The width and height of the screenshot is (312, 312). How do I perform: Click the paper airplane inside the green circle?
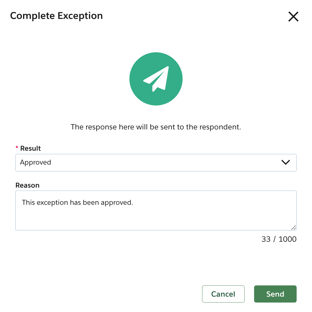click(x=156, y=79)
